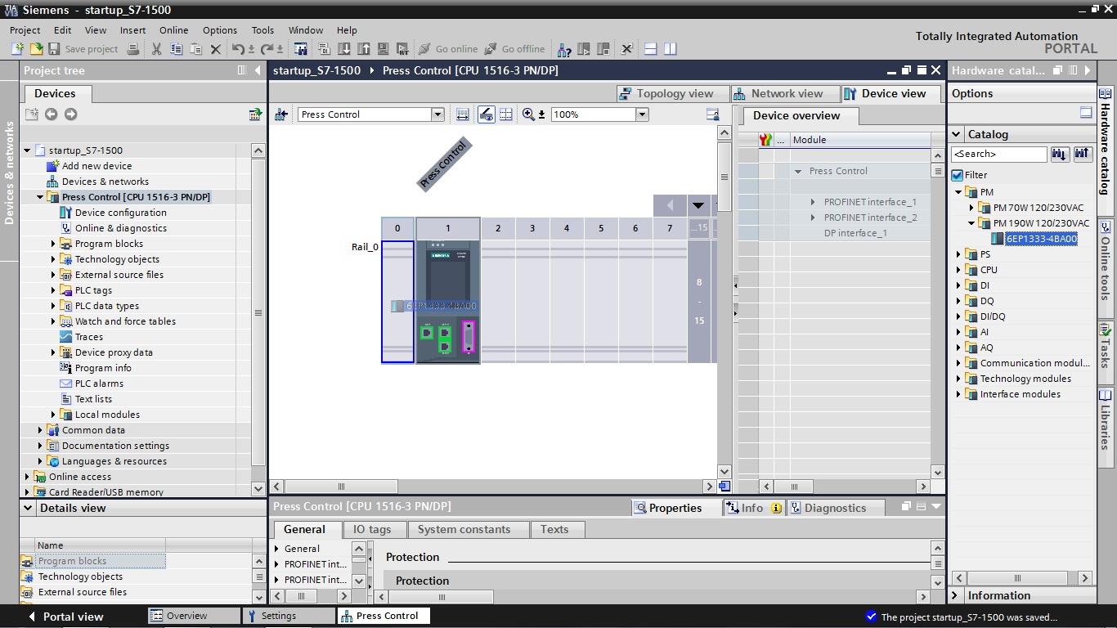Expand the PS folder in catalog

click(958, 254)
